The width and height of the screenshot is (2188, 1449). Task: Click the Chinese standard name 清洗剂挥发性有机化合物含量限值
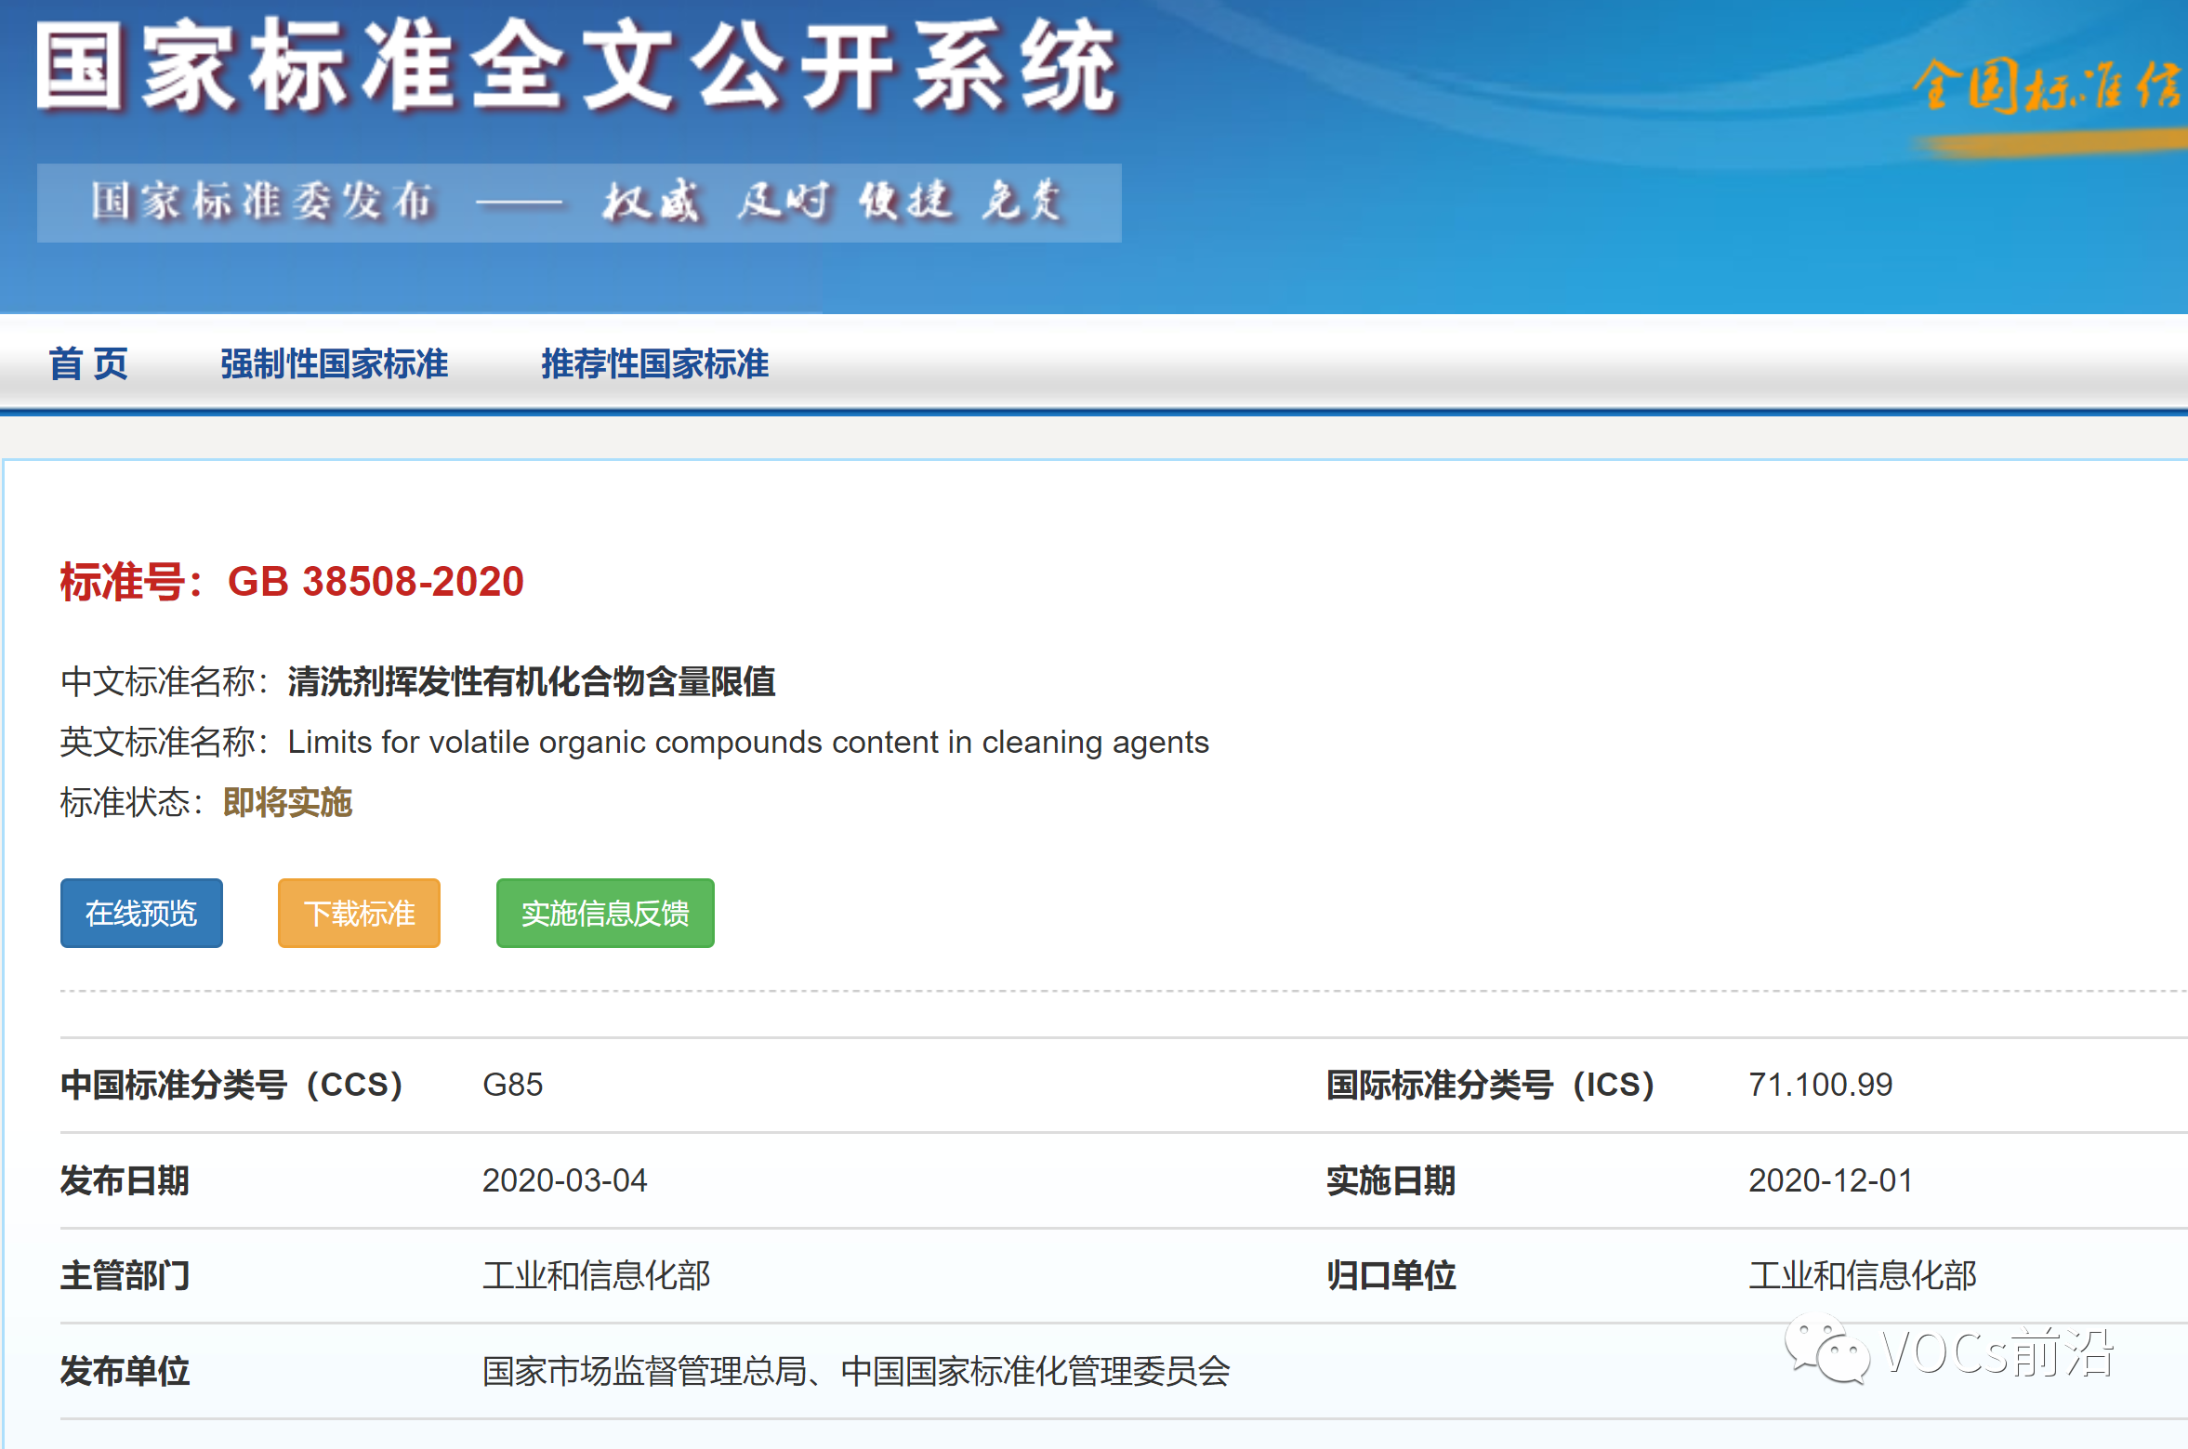pyautogui.click(x=532, y=681)
